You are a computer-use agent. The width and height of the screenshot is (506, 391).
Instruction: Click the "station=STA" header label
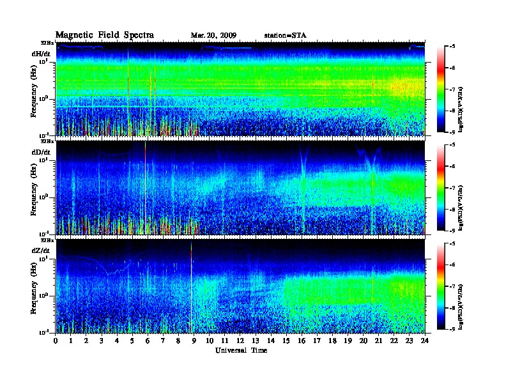tap(285, 35)
